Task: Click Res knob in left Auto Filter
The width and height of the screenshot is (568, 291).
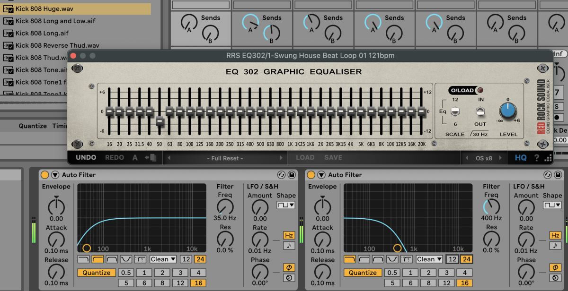Action: (x=225, y=239)
